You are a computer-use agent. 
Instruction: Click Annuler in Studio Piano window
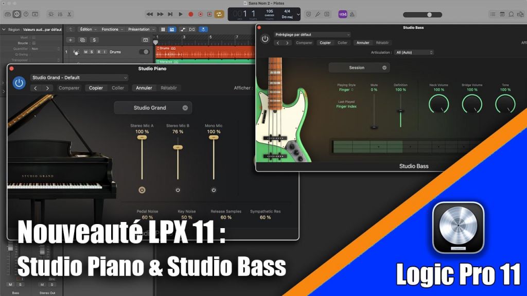(x=144, y=88)
